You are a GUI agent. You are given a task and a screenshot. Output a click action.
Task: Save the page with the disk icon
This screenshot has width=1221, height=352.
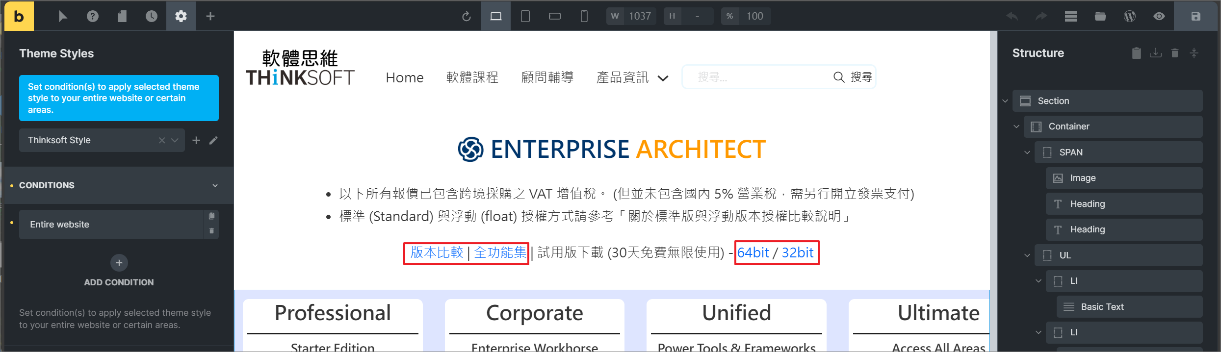1196,16
